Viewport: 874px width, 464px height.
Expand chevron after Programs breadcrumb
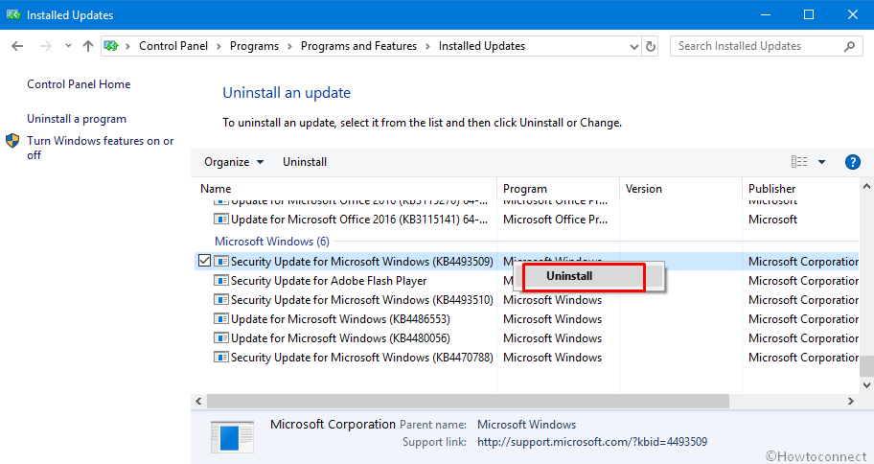pyautogui.click(x=289, y=46)
